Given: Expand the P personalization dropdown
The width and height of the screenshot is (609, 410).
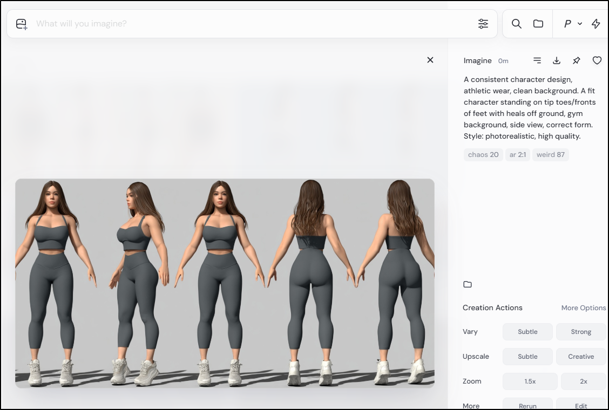Looking at the screenshot, I should coord(572,24).
